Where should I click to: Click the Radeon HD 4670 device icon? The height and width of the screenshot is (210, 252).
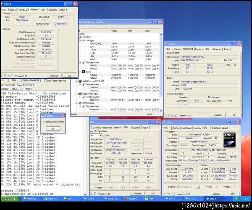point(80,93)
